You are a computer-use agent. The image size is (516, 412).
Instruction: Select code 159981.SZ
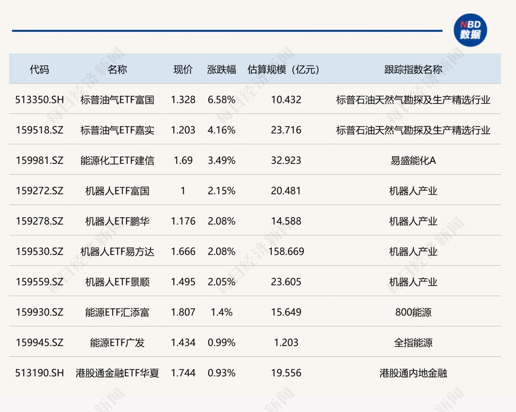click(x=40, y=160)
